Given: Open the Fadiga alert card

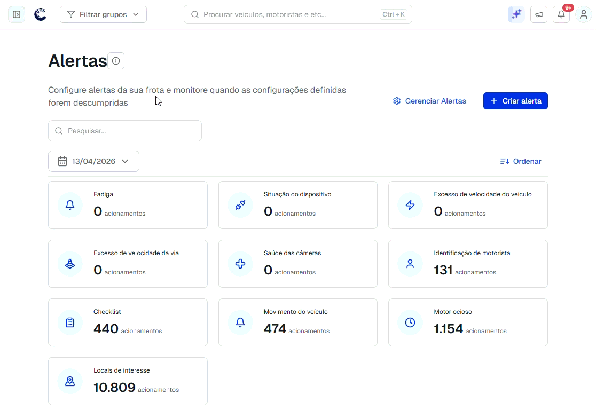Looking at the screenshot, I should [128, 205].
